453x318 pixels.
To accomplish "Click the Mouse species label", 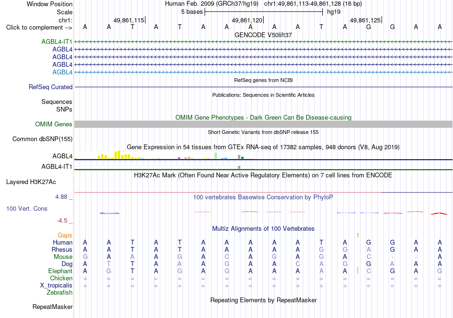I will (x=63, y=257).
